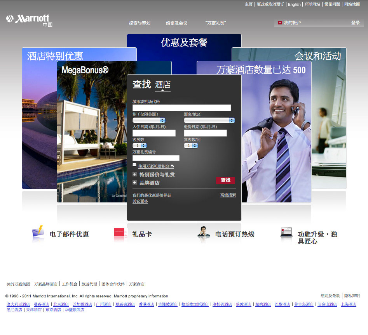This screenshot has height=335, width=368.
Task: Click the red plus icon beside 我的帐户
Action: [280, 23]
